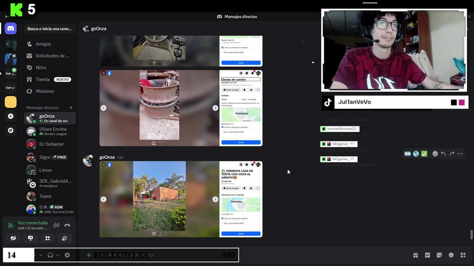Disconnect from the voice call
Viewport: 474px width, 266px height.
pyautogui.click(x=67, y=225)
